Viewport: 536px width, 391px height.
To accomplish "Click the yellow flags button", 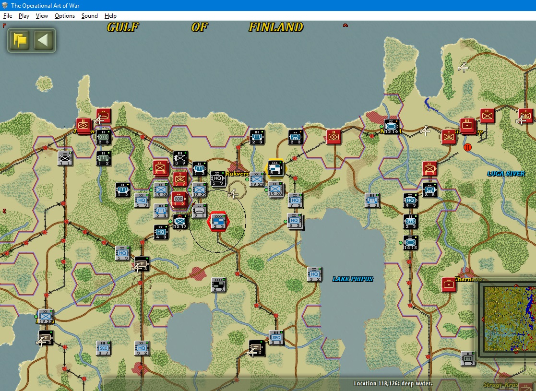I will point(20,40).
